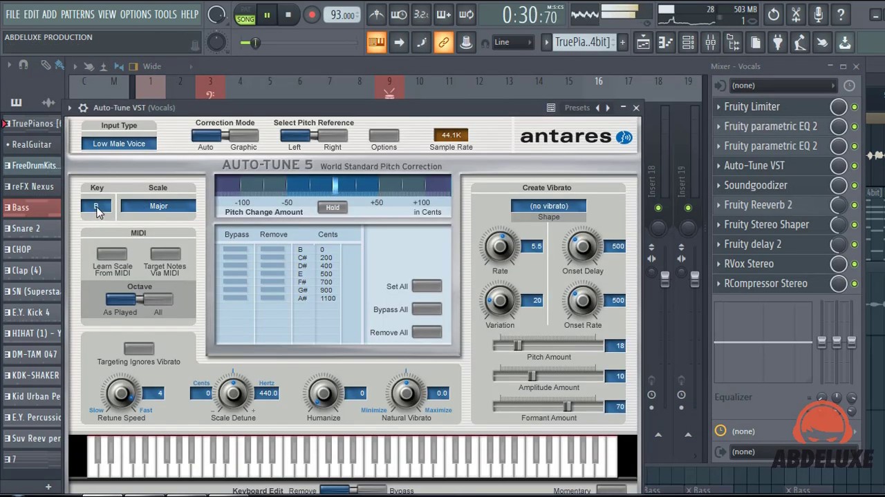
Task: Open the Line snap dropdown
Action: [x=512, y=42]
